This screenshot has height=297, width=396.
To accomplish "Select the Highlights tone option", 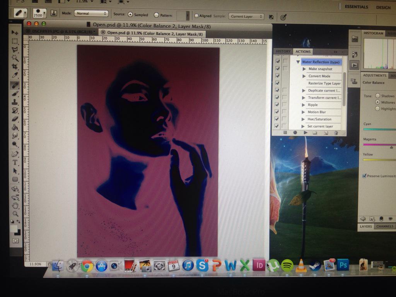I will (x=377, y=109).
